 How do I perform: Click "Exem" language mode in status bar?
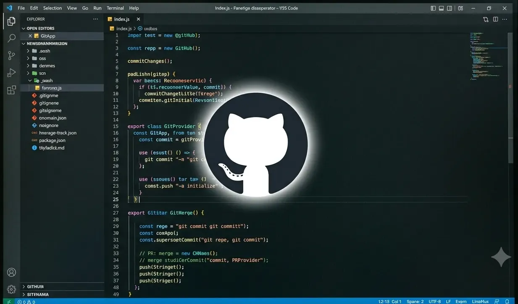(461, 301)
